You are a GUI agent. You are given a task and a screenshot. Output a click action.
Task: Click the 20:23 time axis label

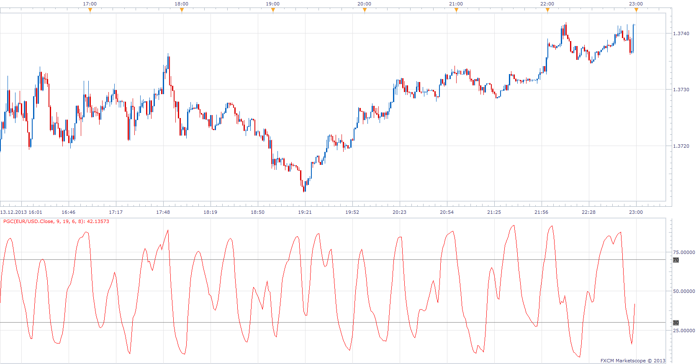coord(400,212)
